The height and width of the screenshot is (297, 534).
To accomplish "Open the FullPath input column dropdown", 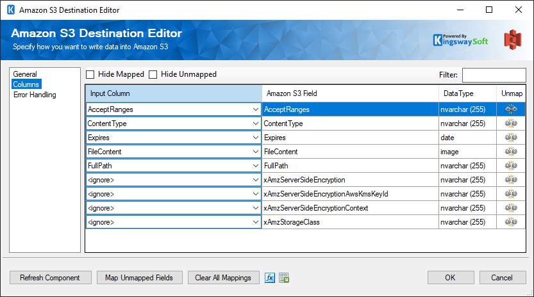I will [256, 166].
